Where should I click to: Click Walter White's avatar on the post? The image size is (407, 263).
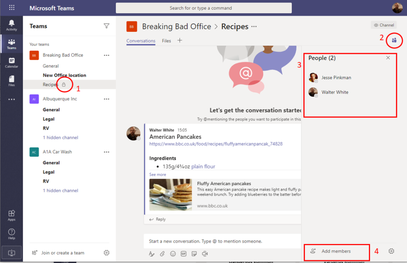pyautogui.click(x=134, y=133)
